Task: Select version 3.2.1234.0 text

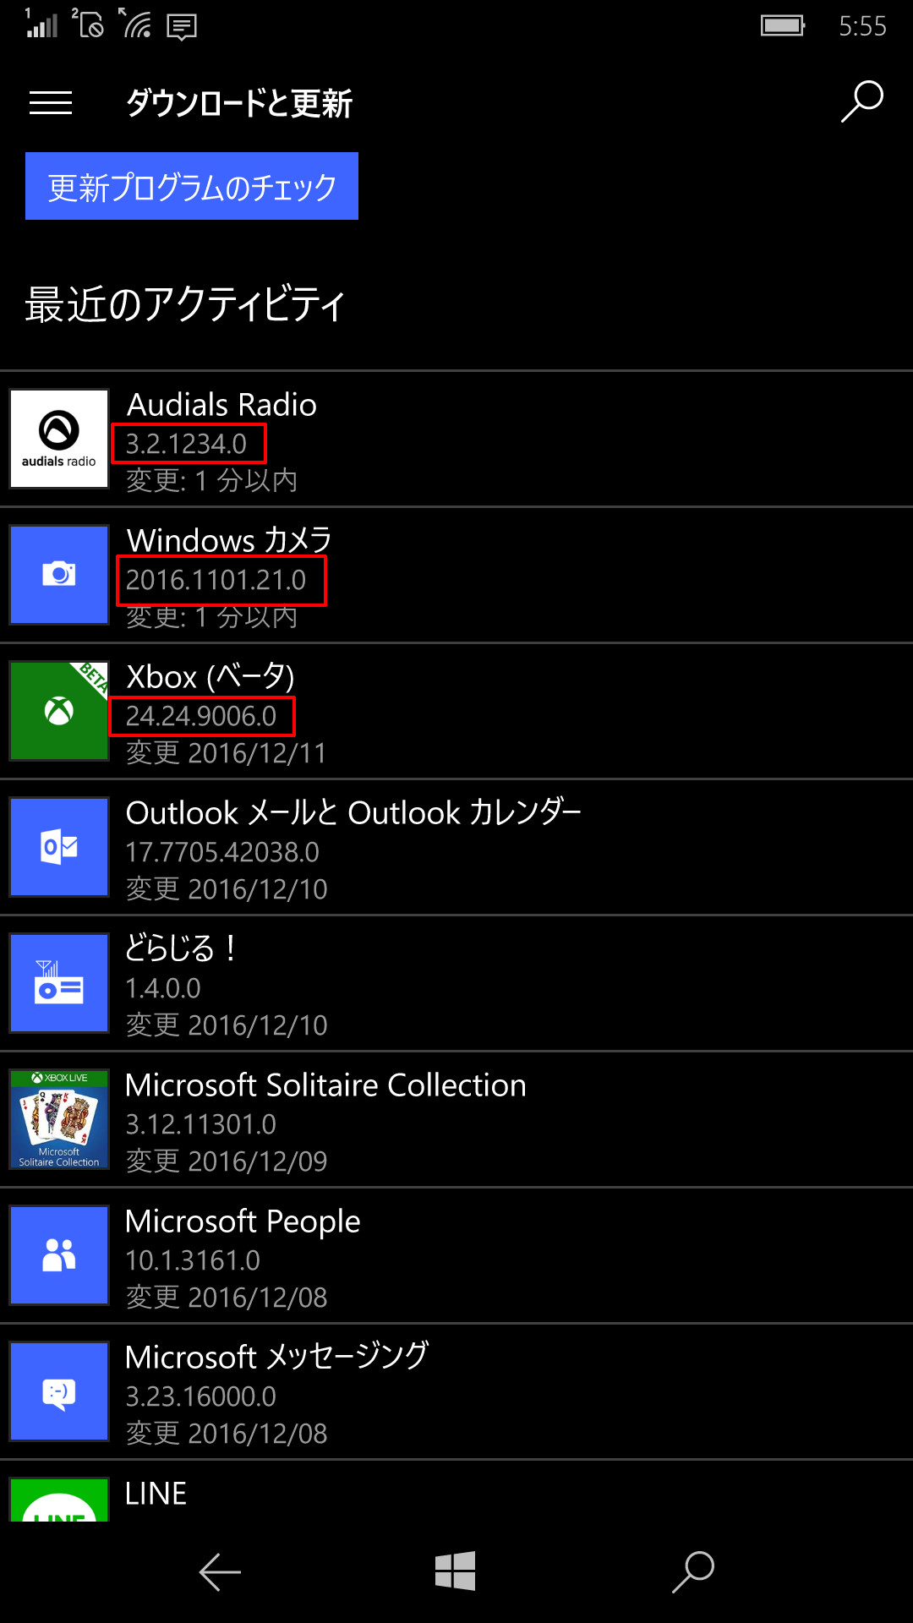Action: click(186, 444)
